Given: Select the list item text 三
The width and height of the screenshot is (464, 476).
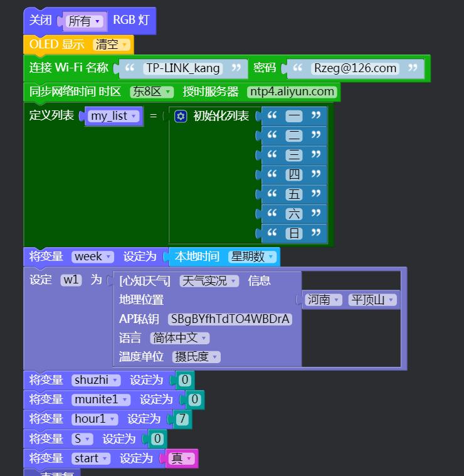Looking at the screenshot, I should point(293,155).
